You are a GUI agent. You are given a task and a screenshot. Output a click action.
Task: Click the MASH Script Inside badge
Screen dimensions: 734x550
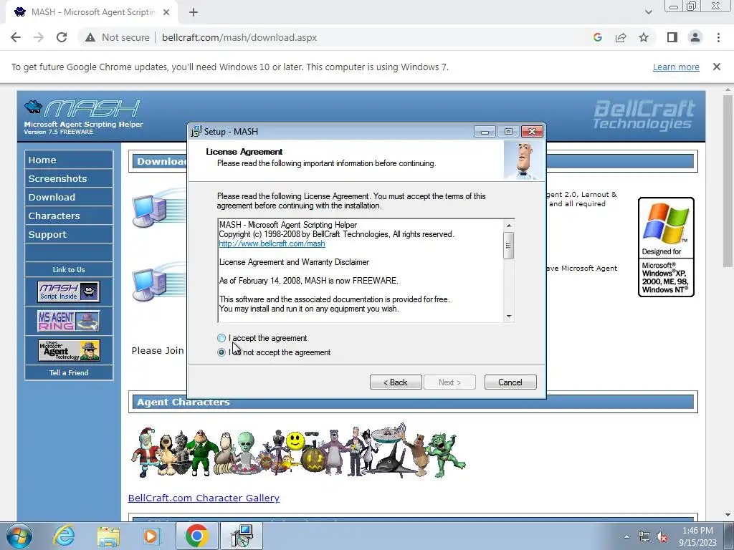[69, 292]
